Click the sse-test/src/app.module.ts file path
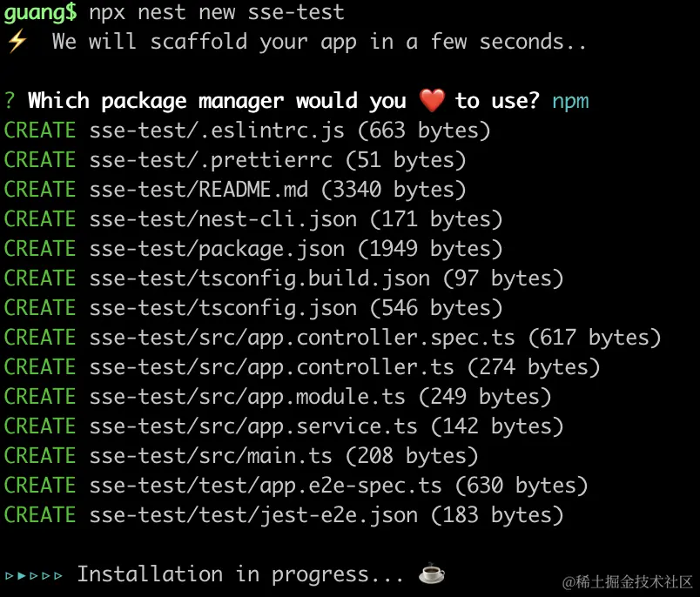 [x=247, y=397]
